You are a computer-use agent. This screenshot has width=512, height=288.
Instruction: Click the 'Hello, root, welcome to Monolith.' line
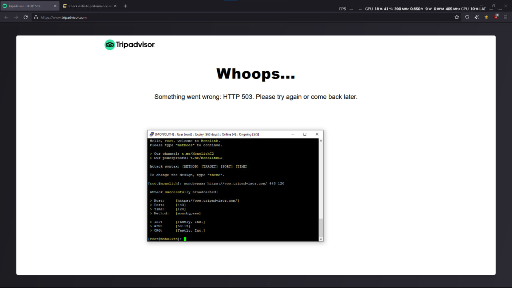click(185, 141)
